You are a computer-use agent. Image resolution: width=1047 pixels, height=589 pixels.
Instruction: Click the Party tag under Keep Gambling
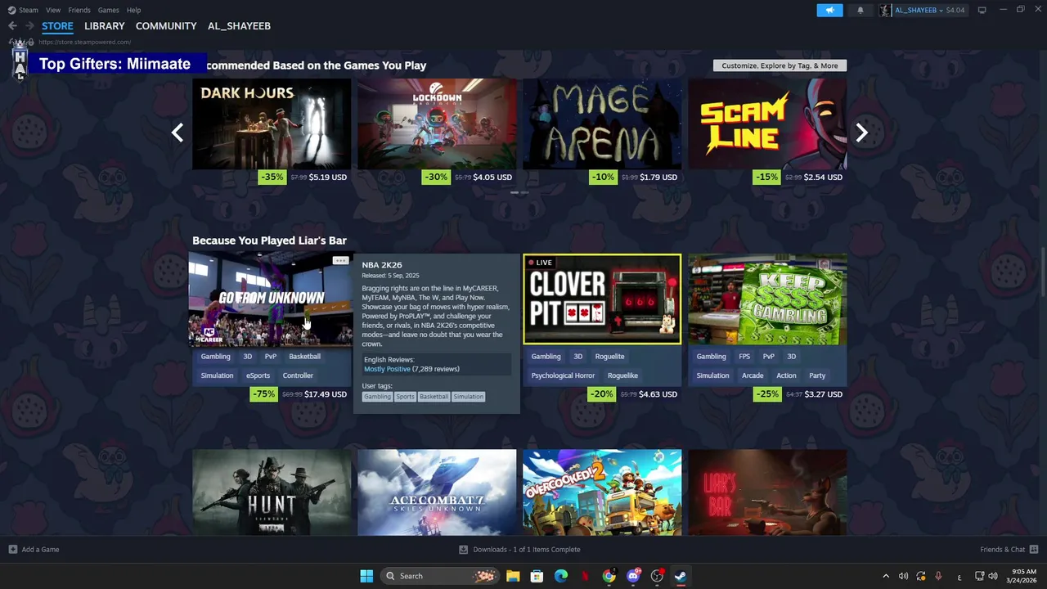(817, 375)
